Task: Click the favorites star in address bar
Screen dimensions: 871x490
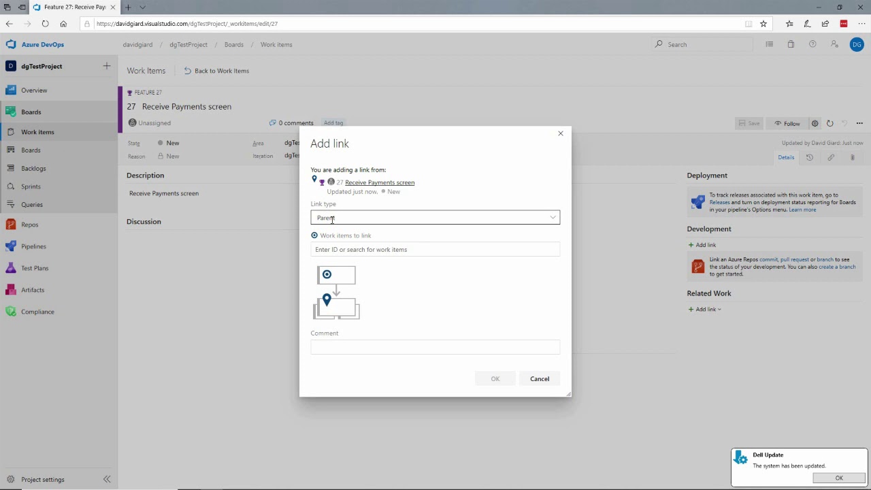Action: (x=763, y=24)
